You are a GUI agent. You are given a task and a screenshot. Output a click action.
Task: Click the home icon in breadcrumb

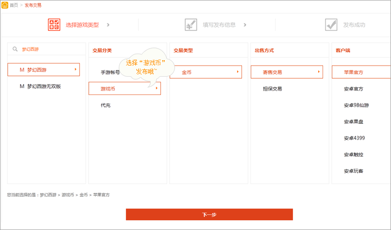click(5, 5)
